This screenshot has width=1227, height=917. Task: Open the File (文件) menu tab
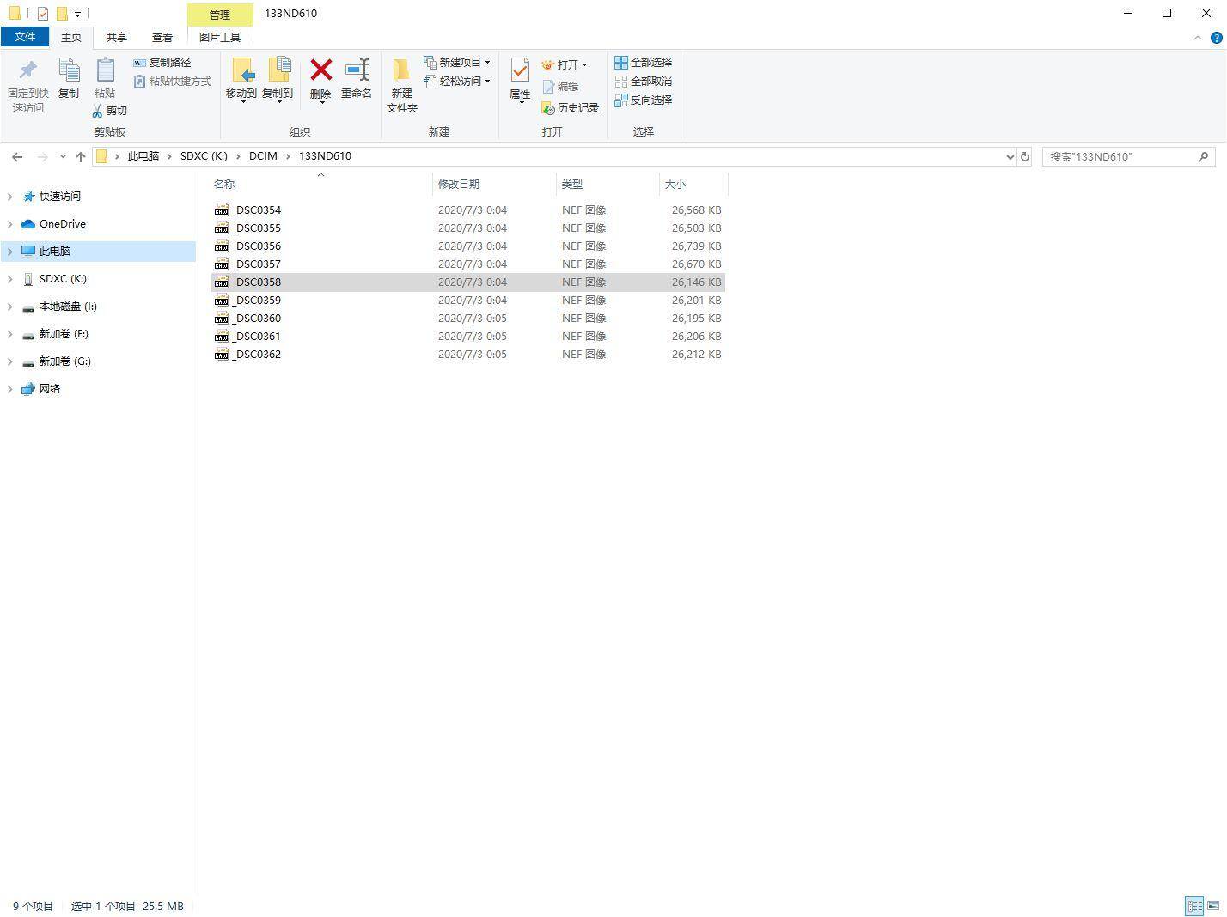[25, 37]
